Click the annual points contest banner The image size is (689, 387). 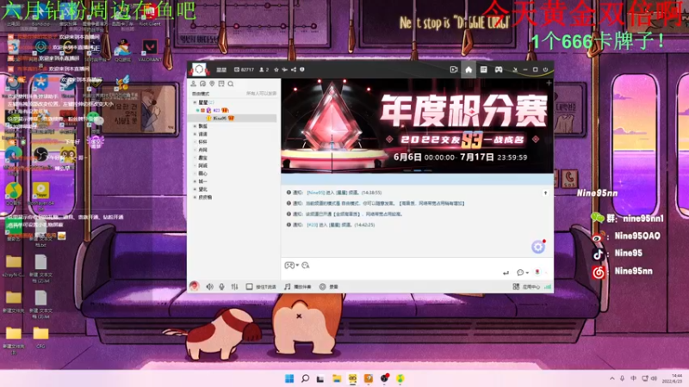click(417, 126)
